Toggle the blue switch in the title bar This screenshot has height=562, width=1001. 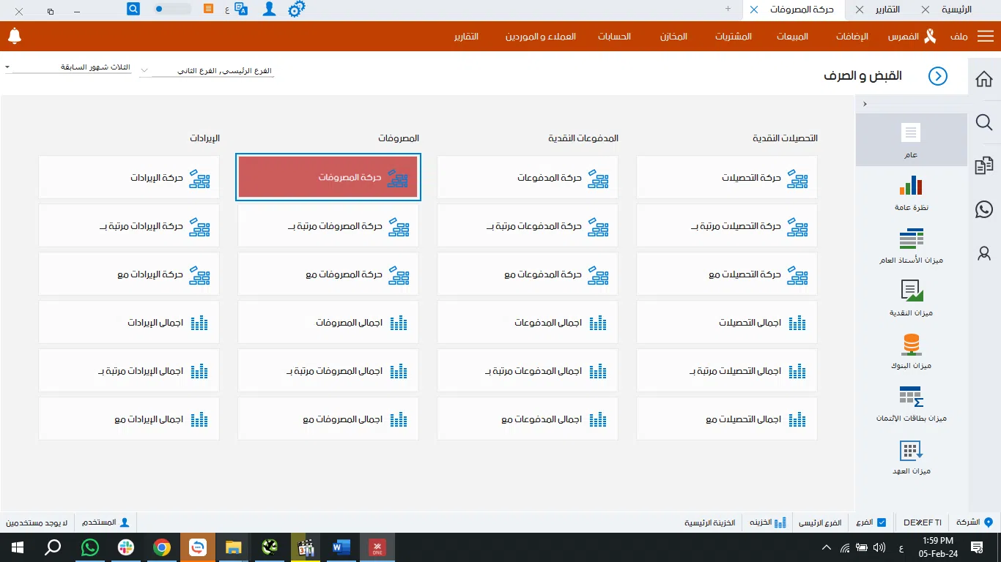click(172, 10)
